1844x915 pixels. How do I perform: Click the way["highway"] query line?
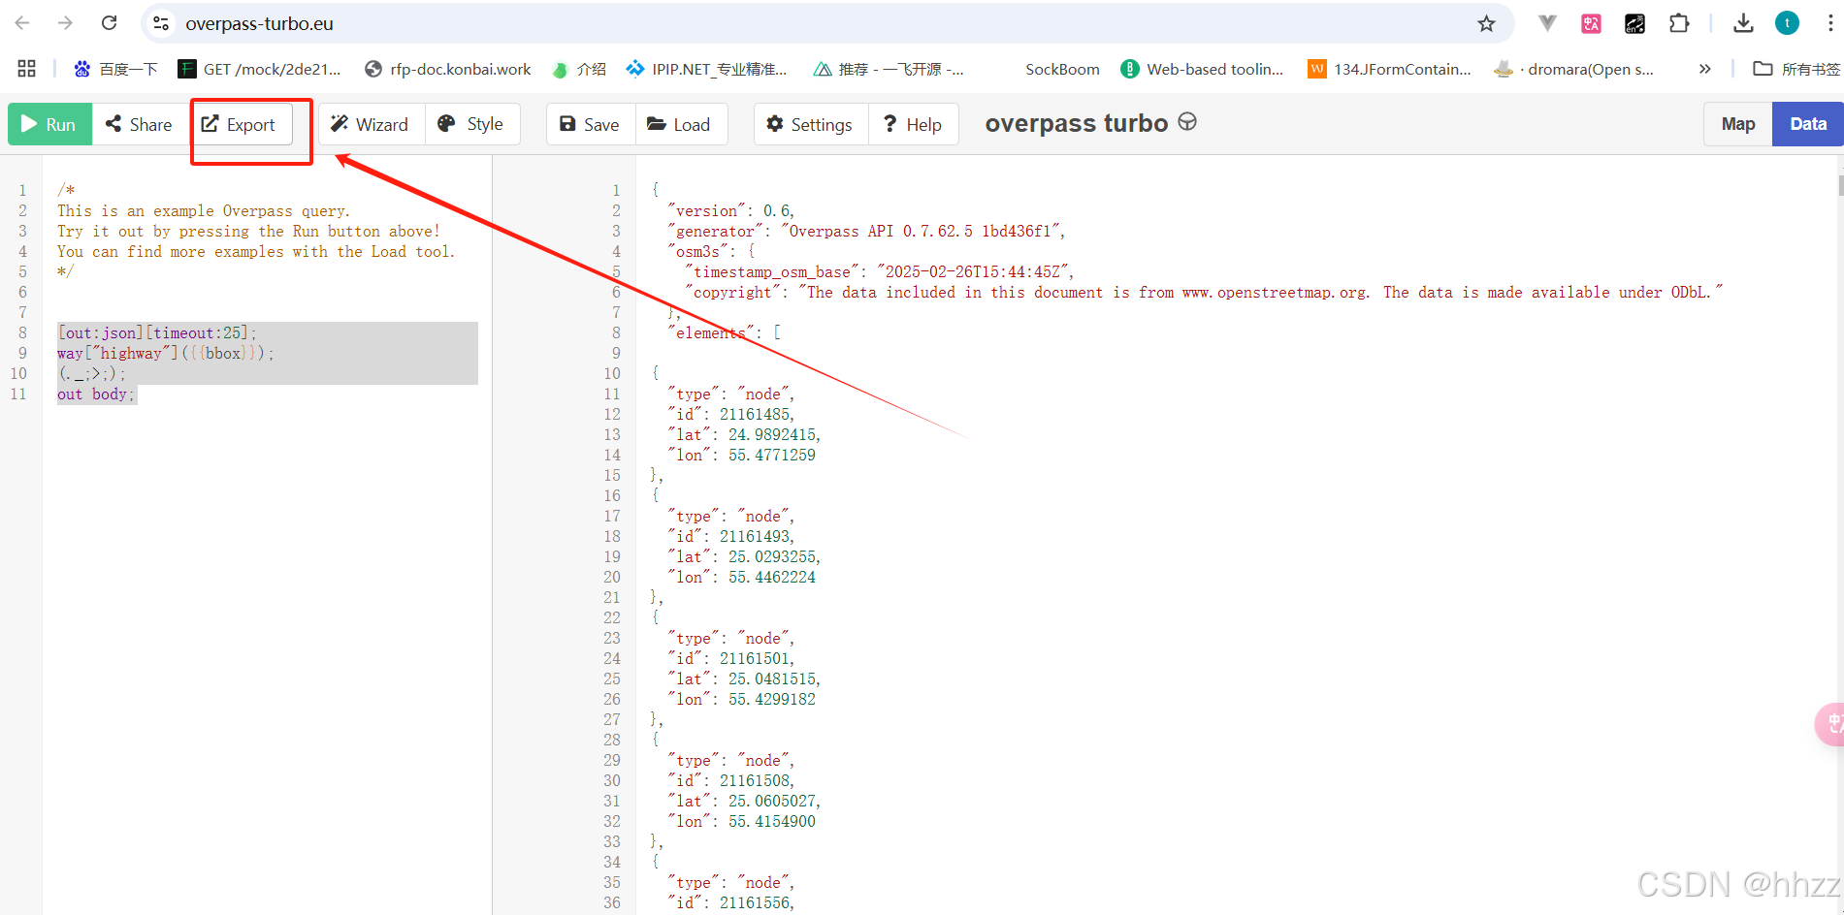pos(166,353)
